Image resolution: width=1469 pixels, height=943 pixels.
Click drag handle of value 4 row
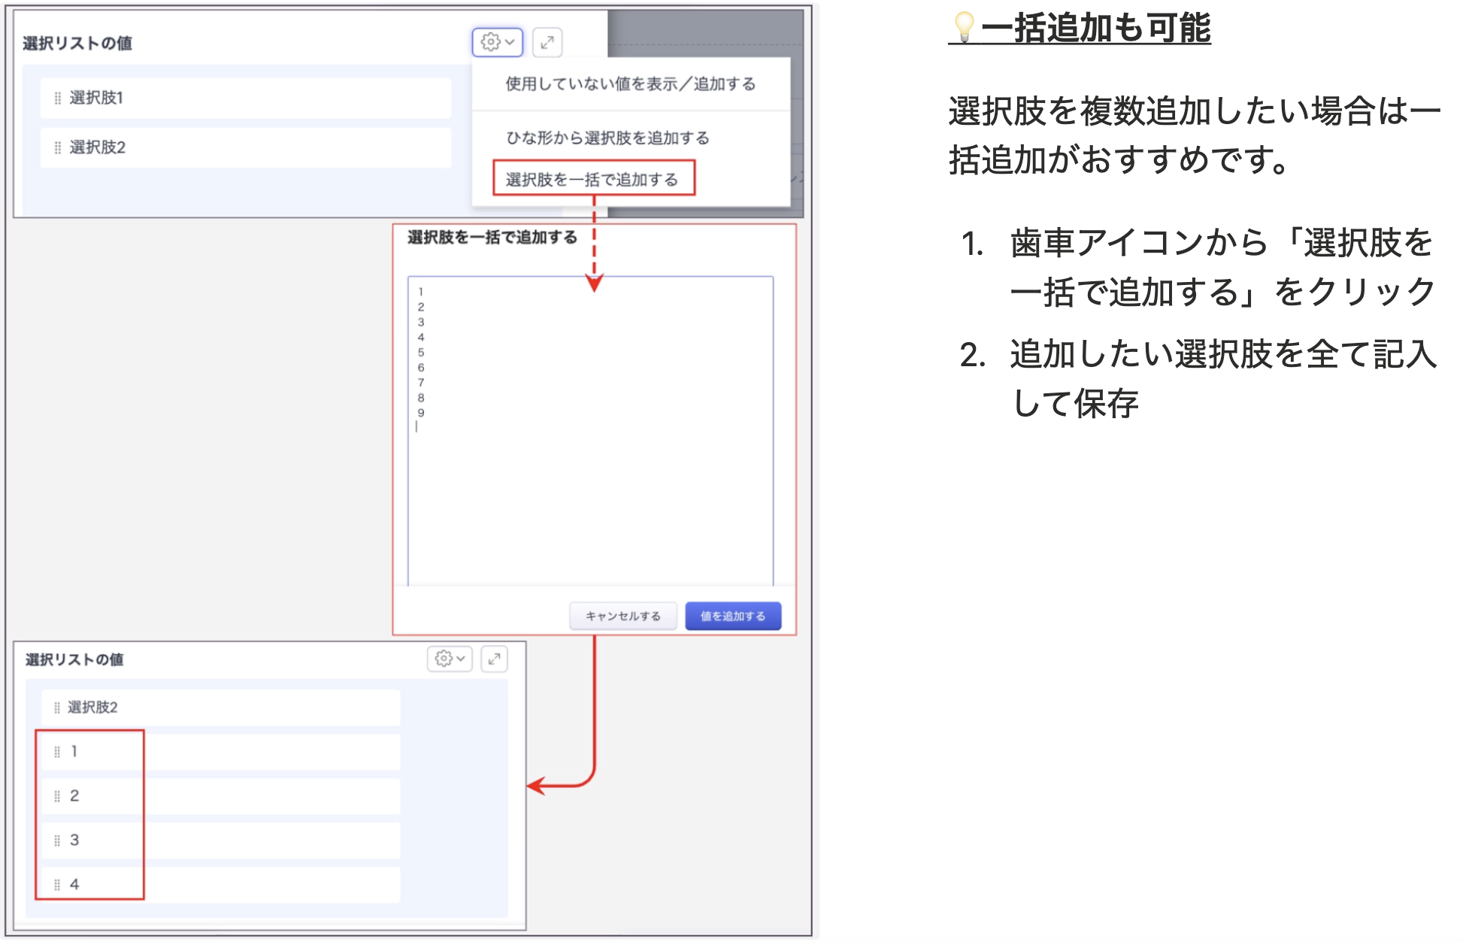point(56,885)
